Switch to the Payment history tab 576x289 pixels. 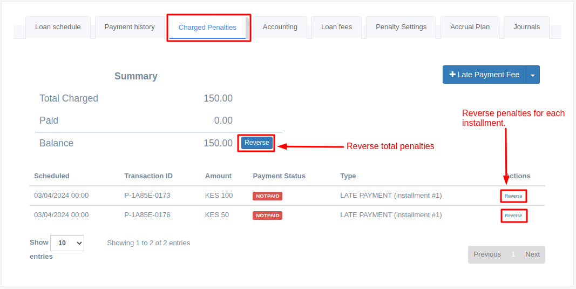pos(130,27)
